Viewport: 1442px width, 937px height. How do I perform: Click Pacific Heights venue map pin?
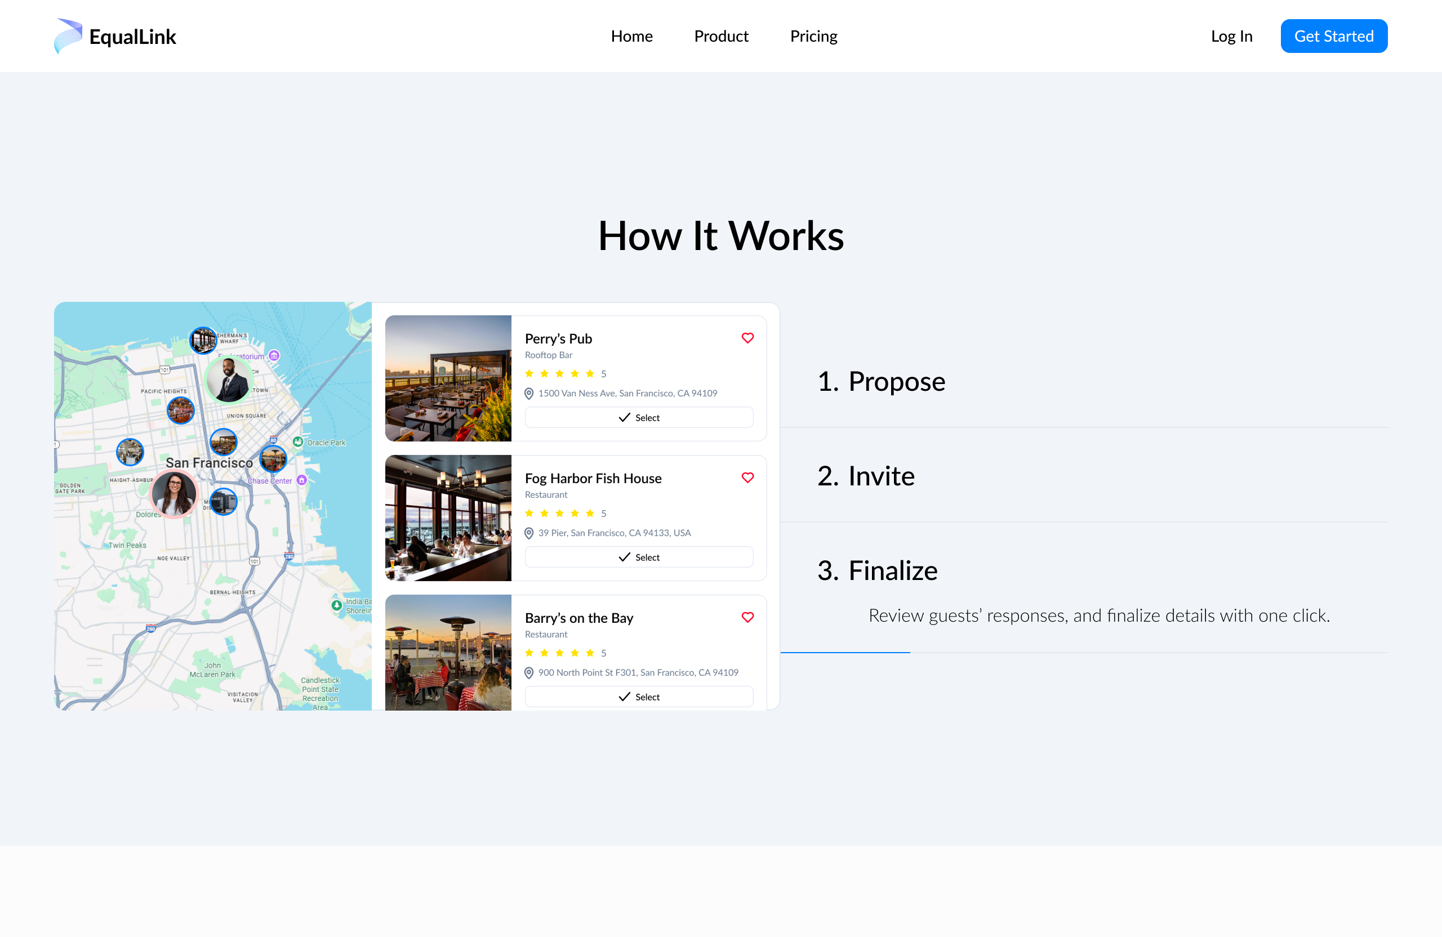181,411
